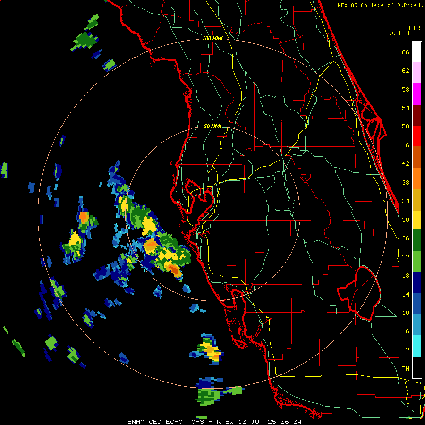Click the legend value '38'

pyautogui.click(x=406, y=182)
